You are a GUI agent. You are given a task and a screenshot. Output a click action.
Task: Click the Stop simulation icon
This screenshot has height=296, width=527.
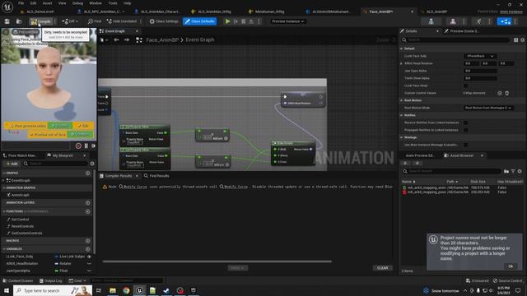click(244, 21)
